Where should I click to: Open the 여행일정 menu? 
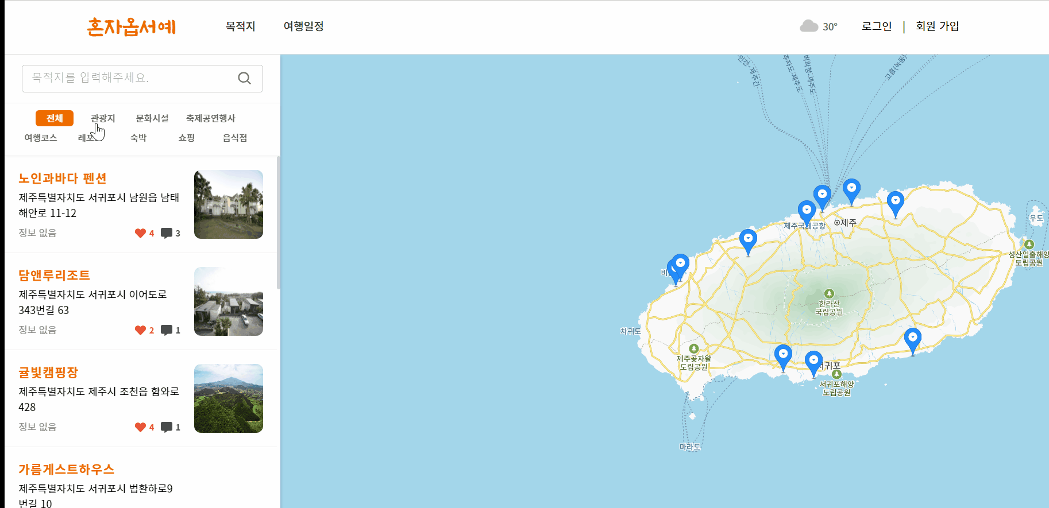pyautogui.click(x=304, y=26)
